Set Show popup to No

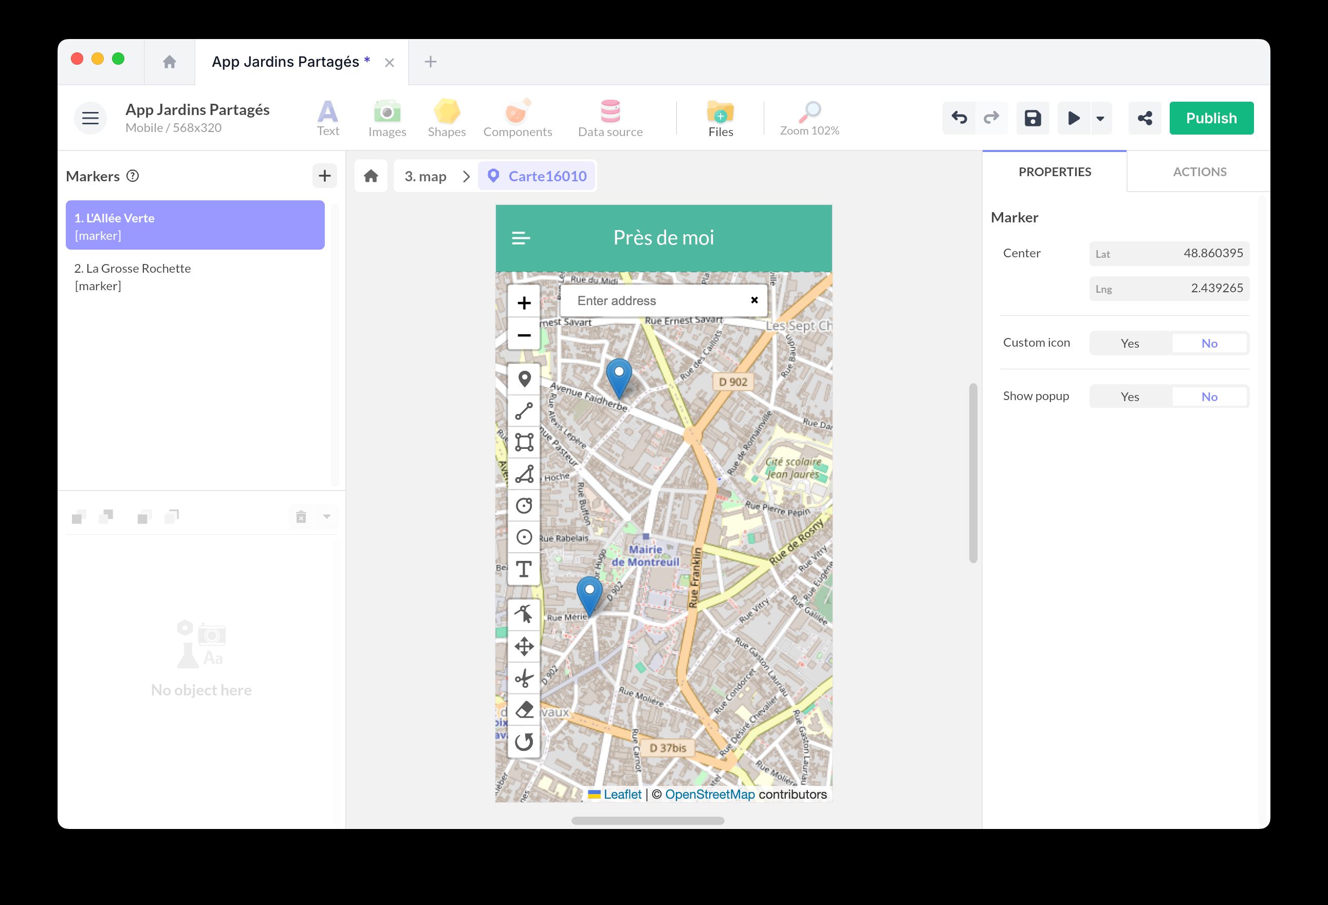point(1209,397)
